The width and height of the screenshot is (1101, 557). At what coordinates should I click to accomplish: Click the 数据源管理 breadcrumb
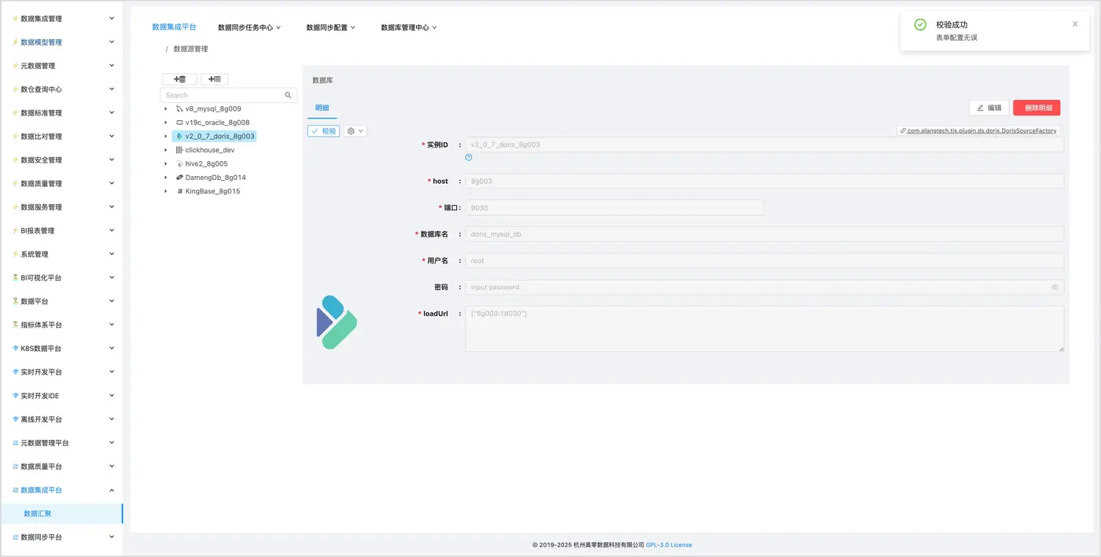(191, 49)
